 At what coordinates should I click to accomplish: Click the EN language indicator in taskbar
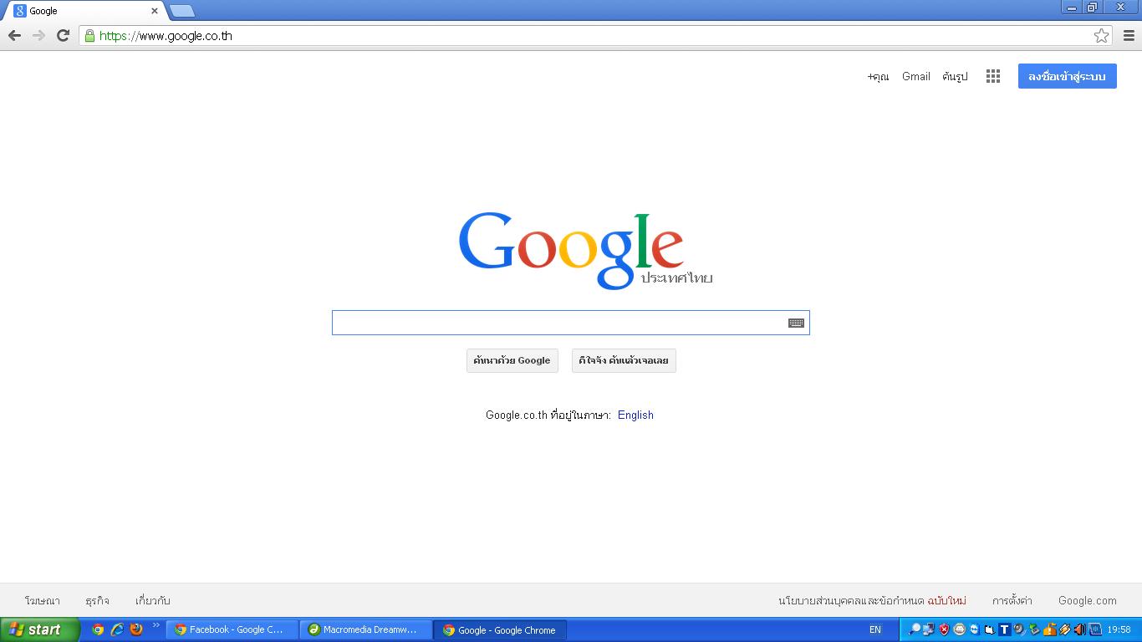click(875, 629)
